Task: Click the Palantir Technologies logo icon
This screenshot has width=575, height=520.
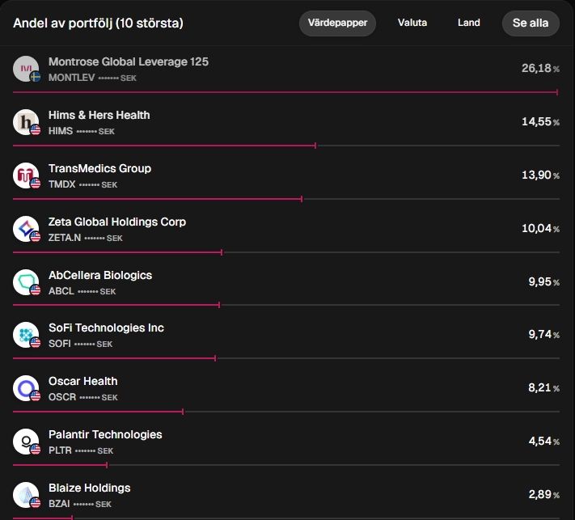Action: click(x=26, y=442)
